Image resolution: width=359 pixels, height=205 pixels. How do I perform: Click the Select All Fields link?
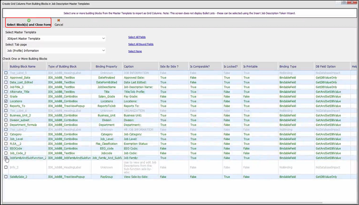point(137,37)
